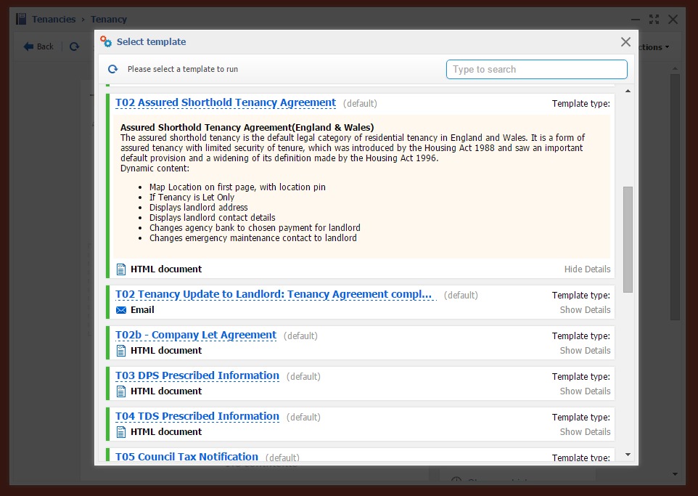The height and width of the screenshot is (496, 698).
Task: Expand Show Details for Tenancy Update email
Action: coord(585,310)
